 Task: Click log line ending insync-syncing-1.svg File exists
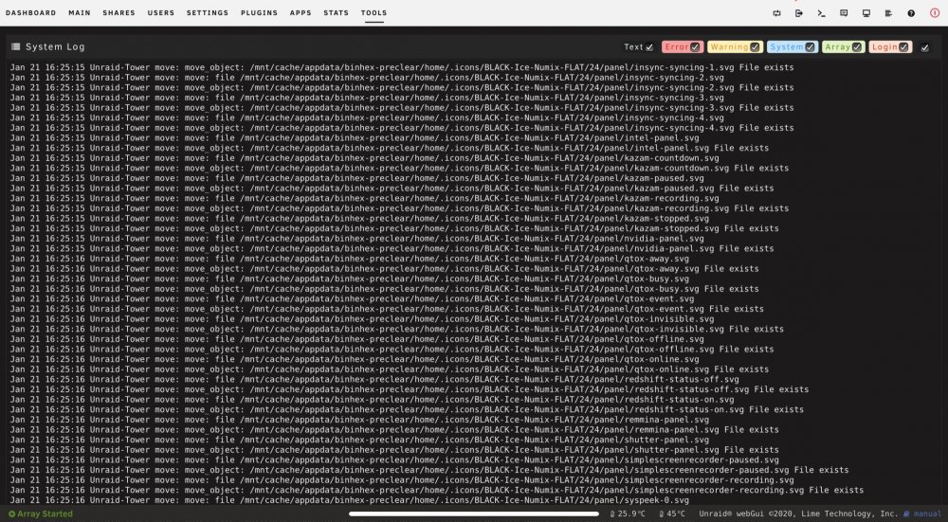click(401, 67)
